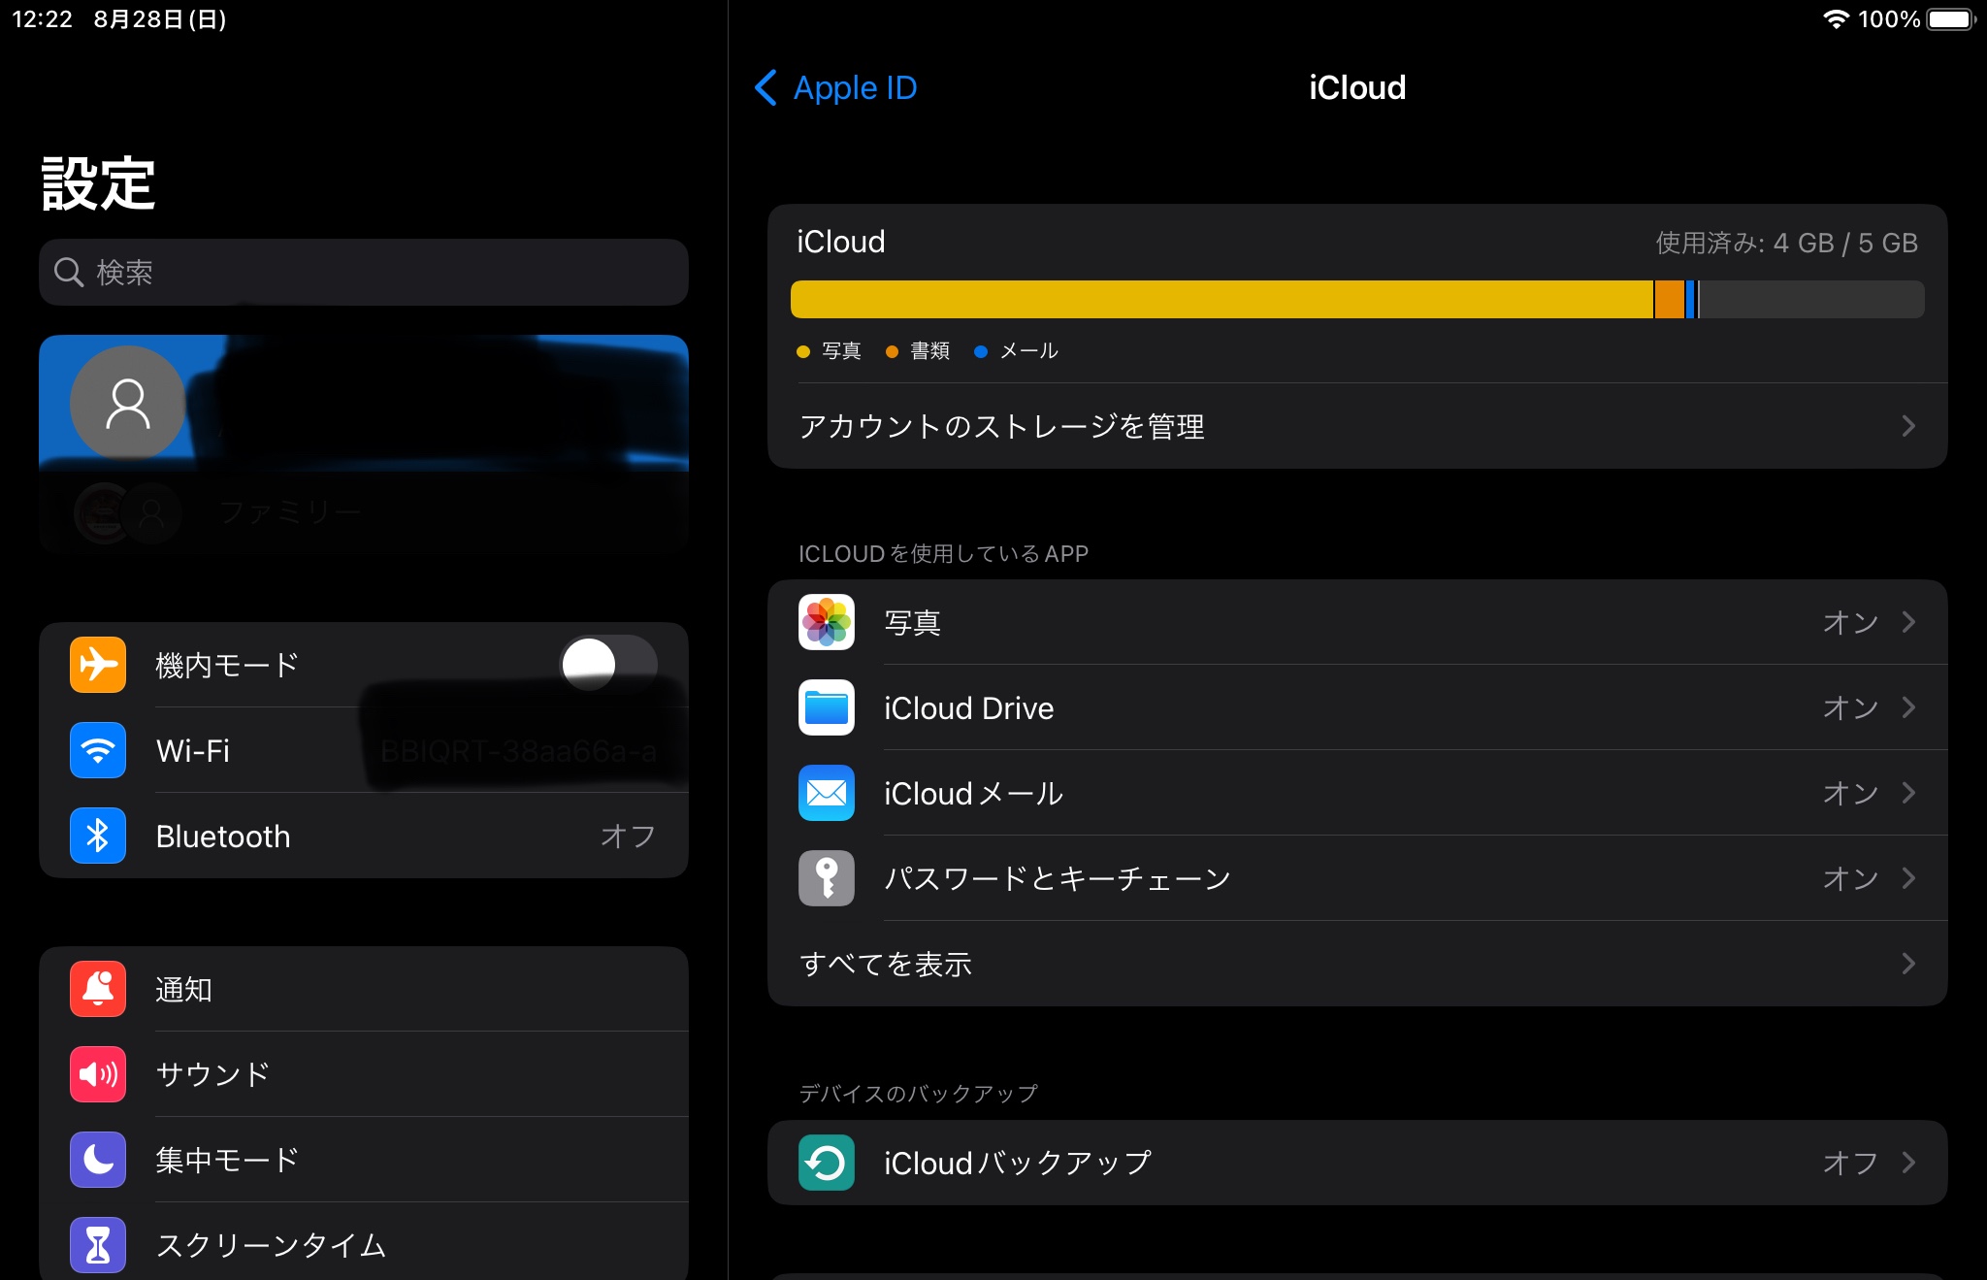1987x1280 pixels.
Task: Tap the orange Airplane mode icon
Action: click(x=98, y=665)
